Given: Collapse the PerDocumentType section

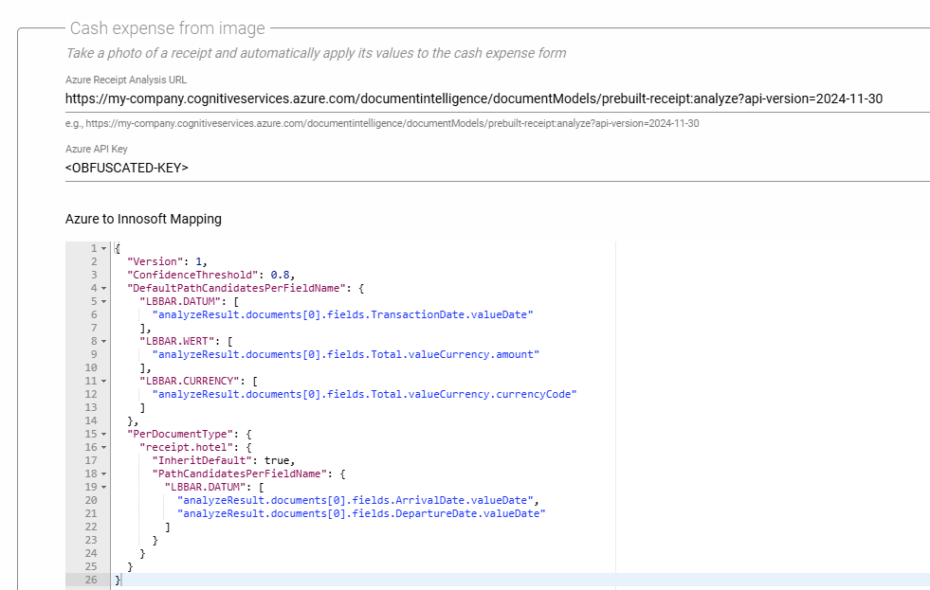Looking at the screenshot, I should (x=103, y=434).
